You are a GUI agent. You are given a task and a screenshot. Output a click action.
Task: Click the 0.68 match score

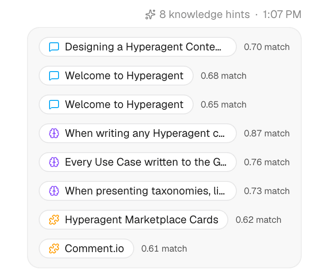pyautogui.click(x=223, y=76)
